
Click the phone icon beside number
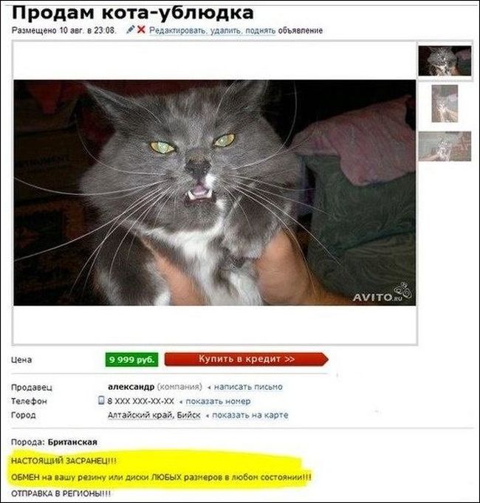[101, 400]
